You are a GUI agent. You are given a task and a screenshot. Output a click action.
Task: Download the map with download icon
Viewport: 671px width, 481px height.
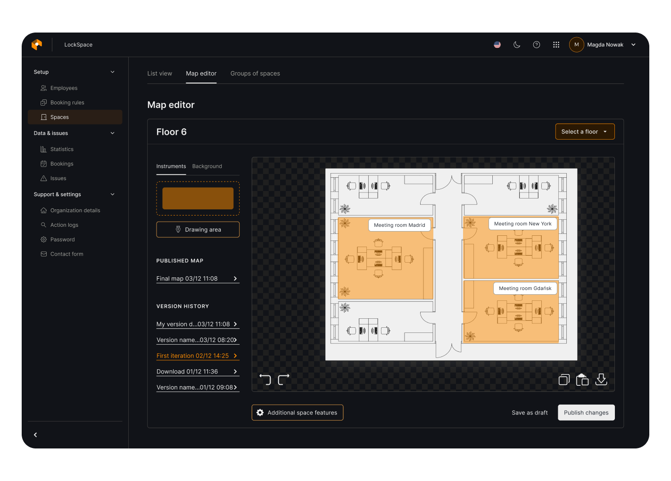coord(601,380)
